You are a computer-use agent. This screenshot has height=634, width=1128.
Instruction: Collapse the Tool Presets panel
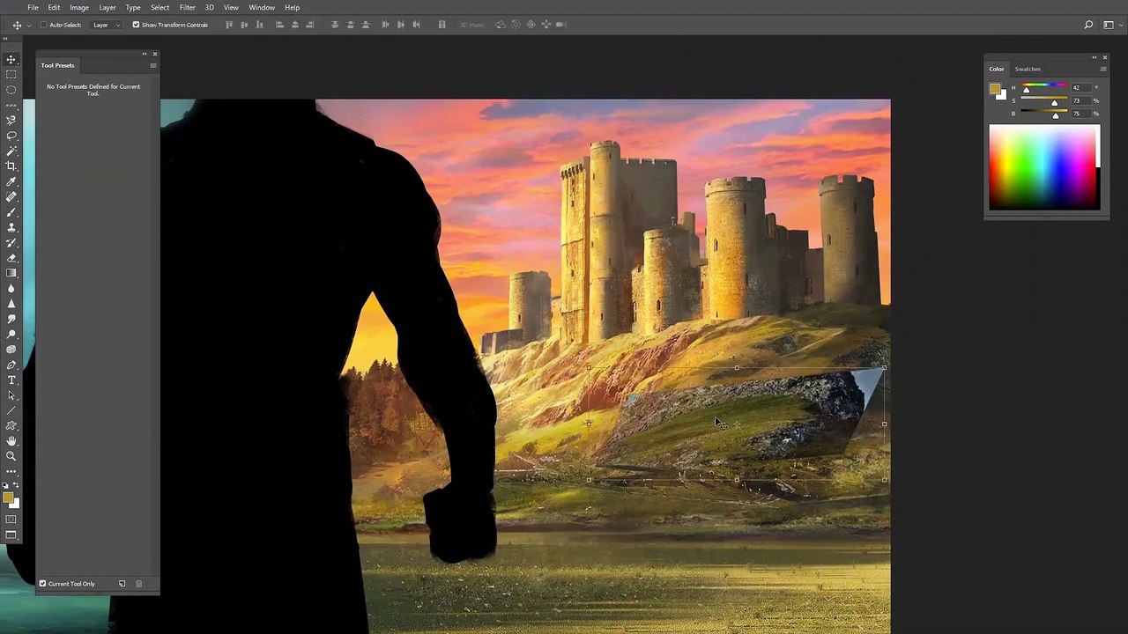(x=145, y=54)
